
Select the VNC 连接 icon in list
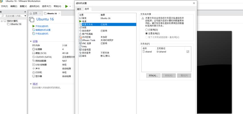tap(80, 43)
